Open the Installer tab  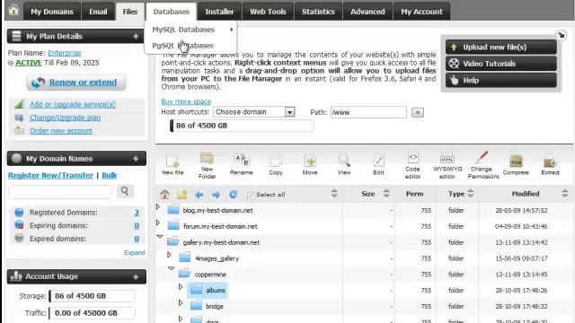coord(219,12)
